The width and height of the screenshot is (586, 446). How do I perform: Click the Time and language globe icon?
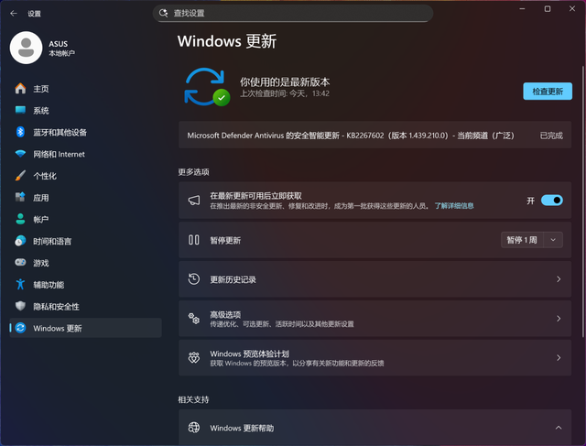[20, 241]
